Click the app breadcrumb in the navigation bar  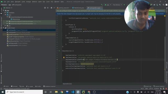pos(10,5)
